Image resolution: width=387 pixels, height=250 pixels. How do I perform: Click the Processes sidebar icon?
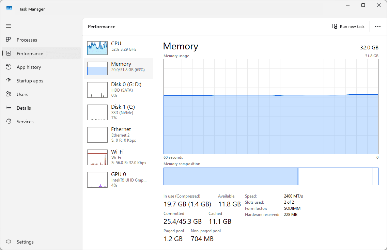9,40
